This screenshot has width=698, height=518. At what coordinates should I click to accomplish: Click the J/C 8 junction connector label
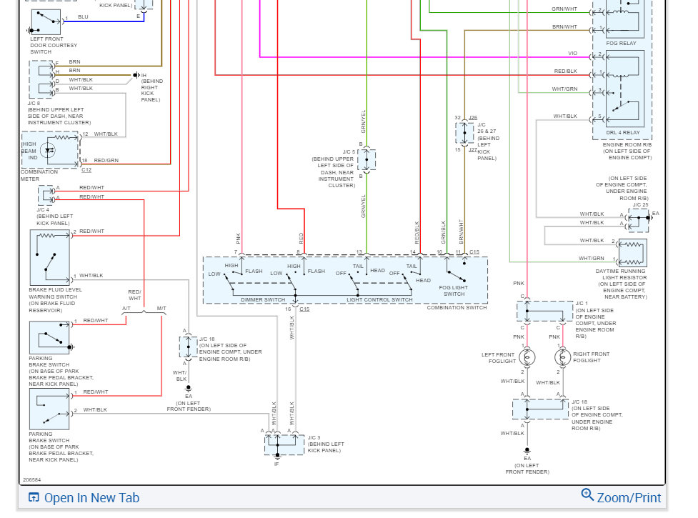pos(34,103)
